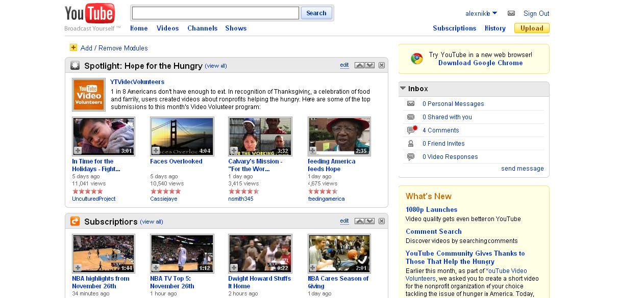Focus the search input field

(x=215, y=13)
